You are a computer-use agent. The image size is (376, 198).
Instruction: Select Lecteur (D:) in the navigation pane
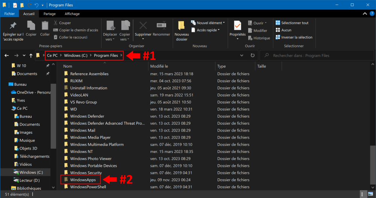click(x=27, y=180)
